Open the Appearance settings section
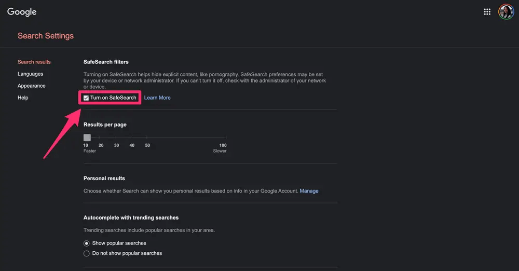This screenshot has height=271, width=519. tap(32, 86)
